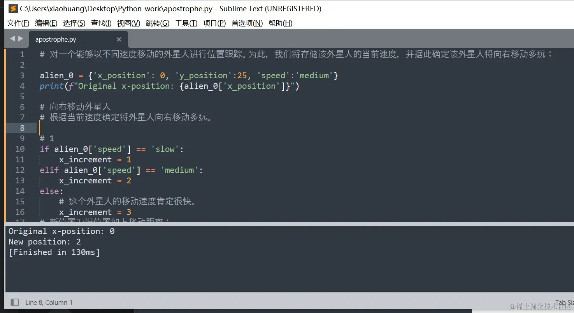Open the 首选项(N) menu
The image size is (574, 313).
[247, 23]
